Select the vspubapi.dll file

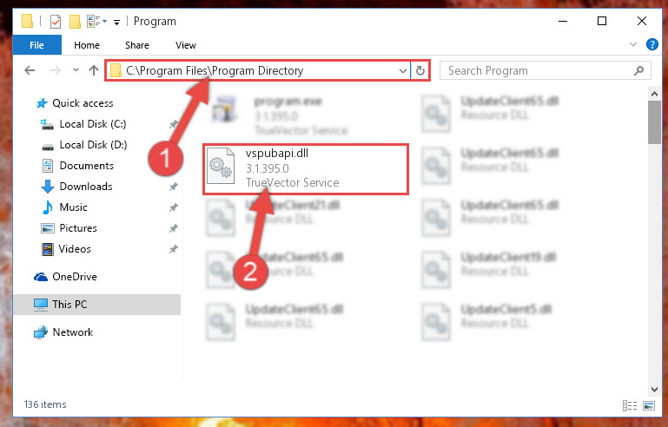306,169
